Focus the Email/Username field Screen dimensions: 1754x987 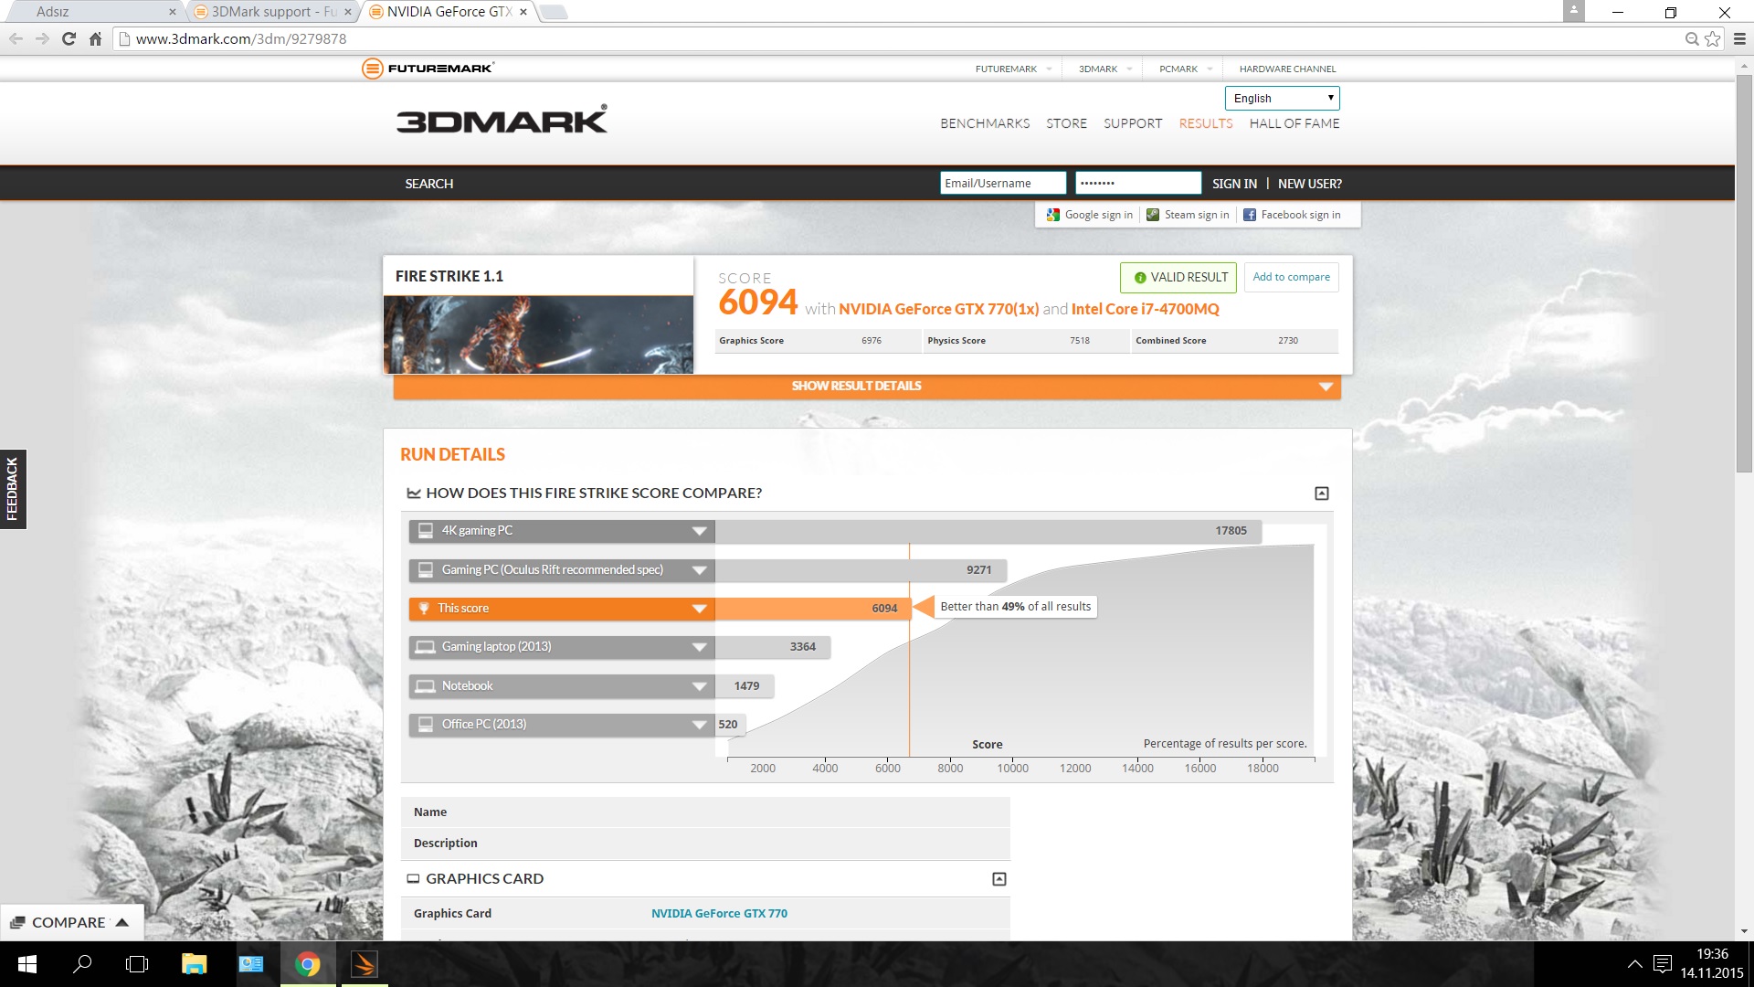[1003, 184]
